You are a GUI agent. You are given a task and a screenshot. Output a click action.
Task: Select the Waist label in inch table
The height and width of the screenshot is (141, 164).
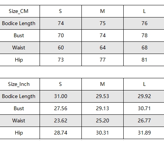[x=19, y=120]
